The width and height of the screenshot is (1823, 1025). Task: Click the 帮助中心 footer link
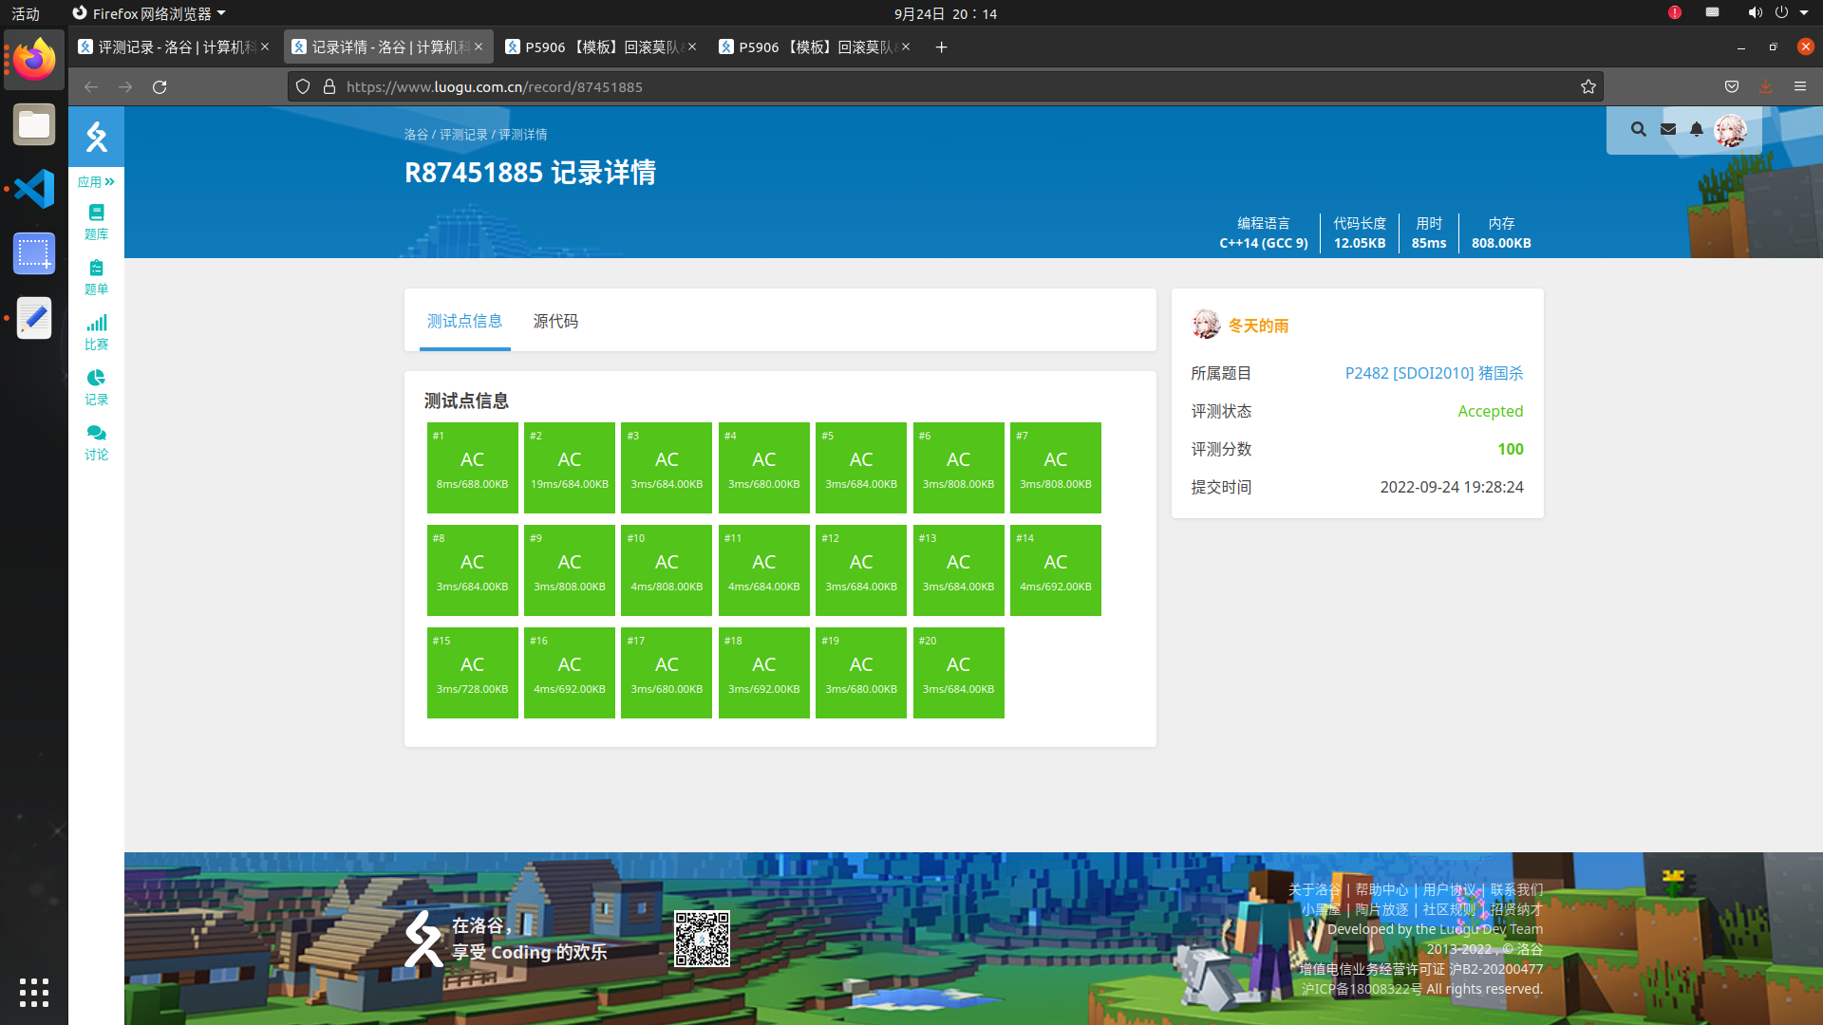[x=1381, y=889]
